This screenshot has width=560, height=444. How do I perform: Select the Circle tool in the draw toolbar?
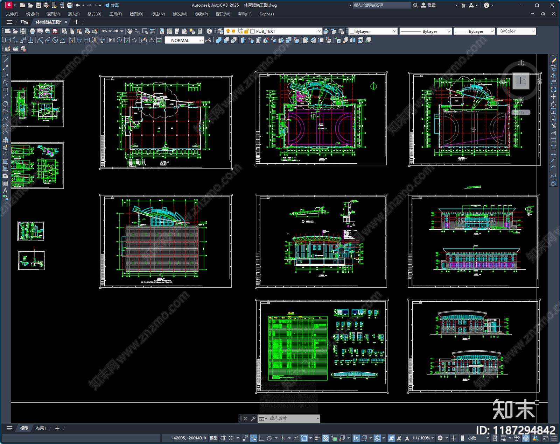[5, 104]
